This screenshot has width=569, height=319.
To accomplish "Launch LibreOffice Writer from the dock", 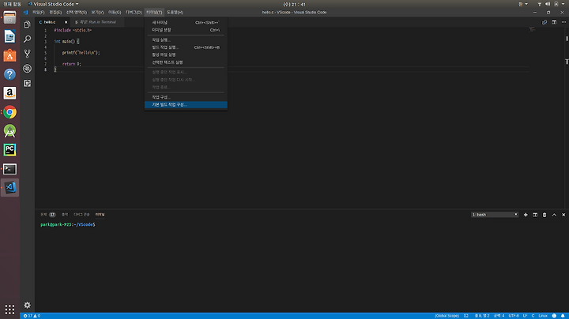I will (9, 36).
